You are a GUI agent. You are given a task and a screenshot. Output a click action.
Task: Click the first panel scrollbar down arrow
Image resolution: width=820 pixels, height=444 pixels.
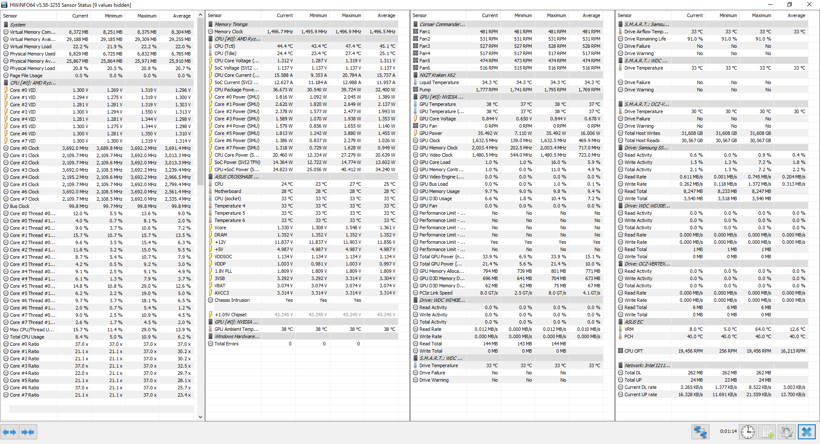coord(200,417)
